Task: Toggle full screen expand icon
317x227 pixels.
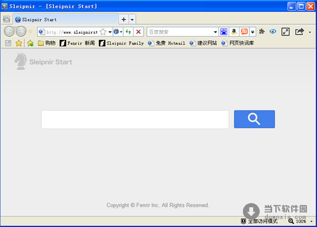Action: [x=285, y=32]
